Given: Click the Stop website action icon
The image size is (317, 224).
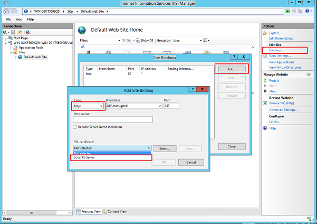Looking at the screenshot, I should [x=265, y=91].
